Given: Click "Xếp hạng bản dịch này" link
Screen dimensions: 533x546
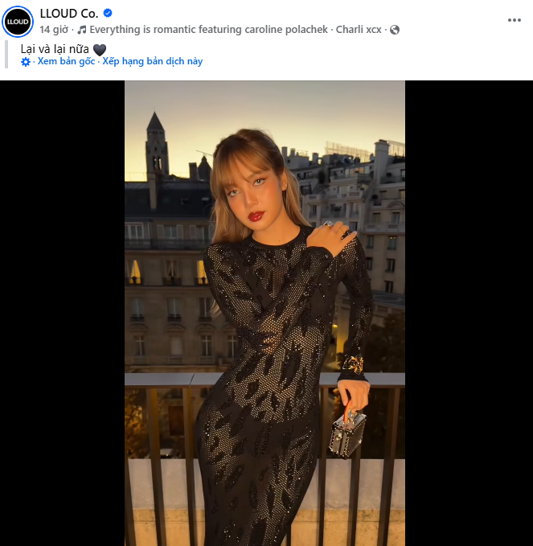Looking at the screenshot, I should point(151,62).
